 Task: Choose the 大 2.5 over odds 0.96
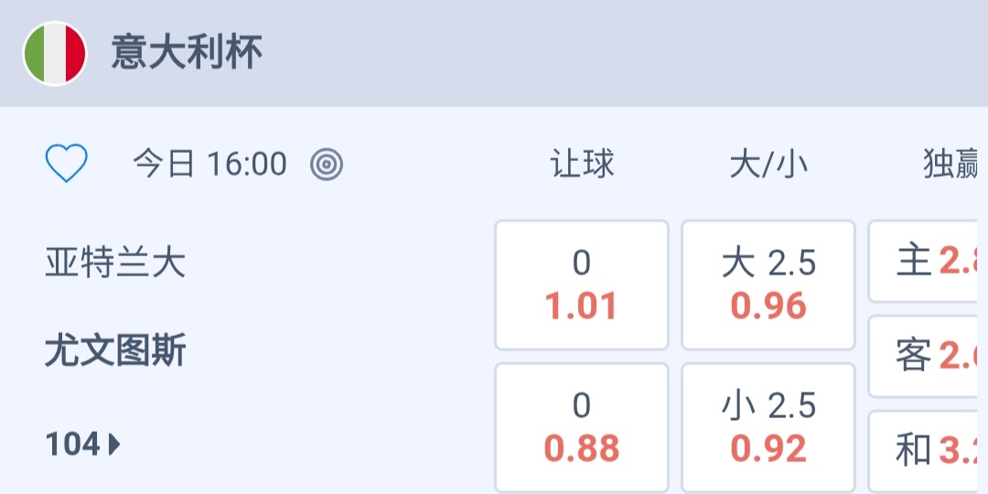(768, 285)
